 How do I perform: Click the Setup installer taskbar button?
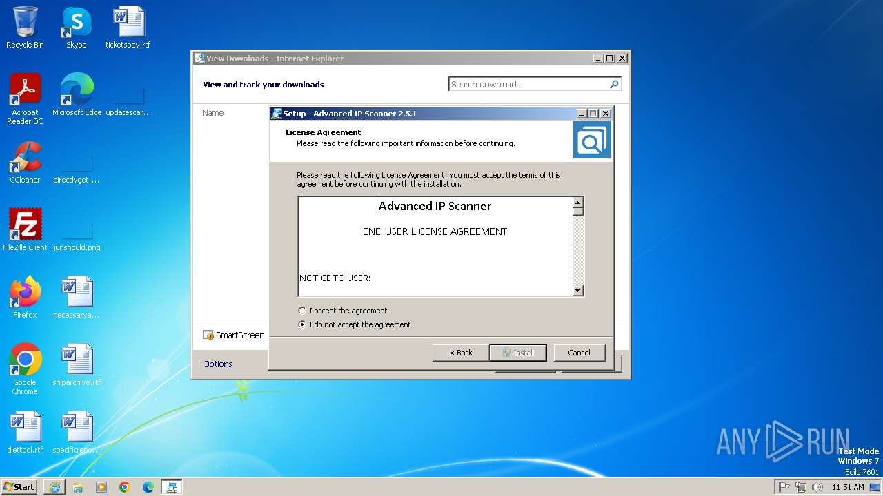[172, 487]
